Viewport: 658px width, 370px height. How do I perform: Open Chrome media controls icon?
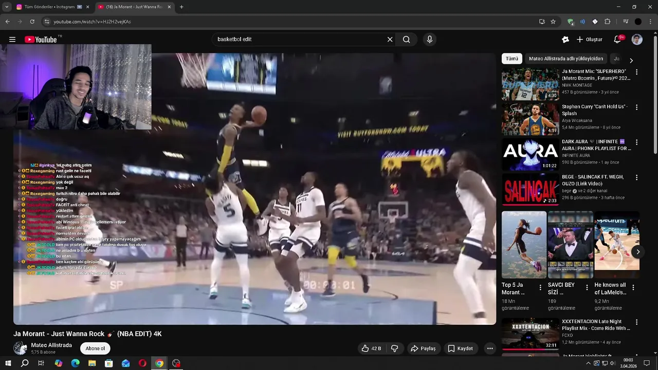point(626,22)
